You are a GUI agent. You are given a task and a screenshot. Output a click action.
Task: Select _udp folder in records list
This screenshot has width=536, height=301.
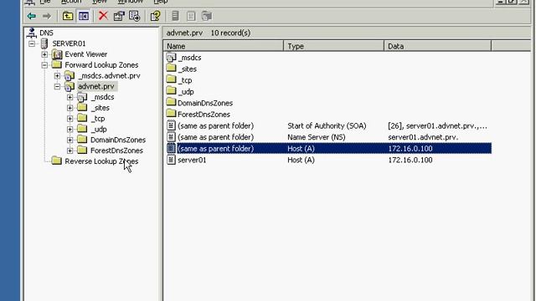click(186, 92)
